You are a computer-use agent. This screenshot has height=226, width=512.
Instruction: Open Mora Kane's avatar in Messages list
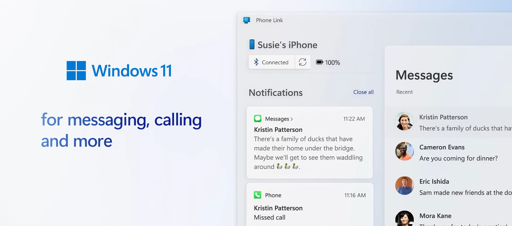tap(404, 219)
